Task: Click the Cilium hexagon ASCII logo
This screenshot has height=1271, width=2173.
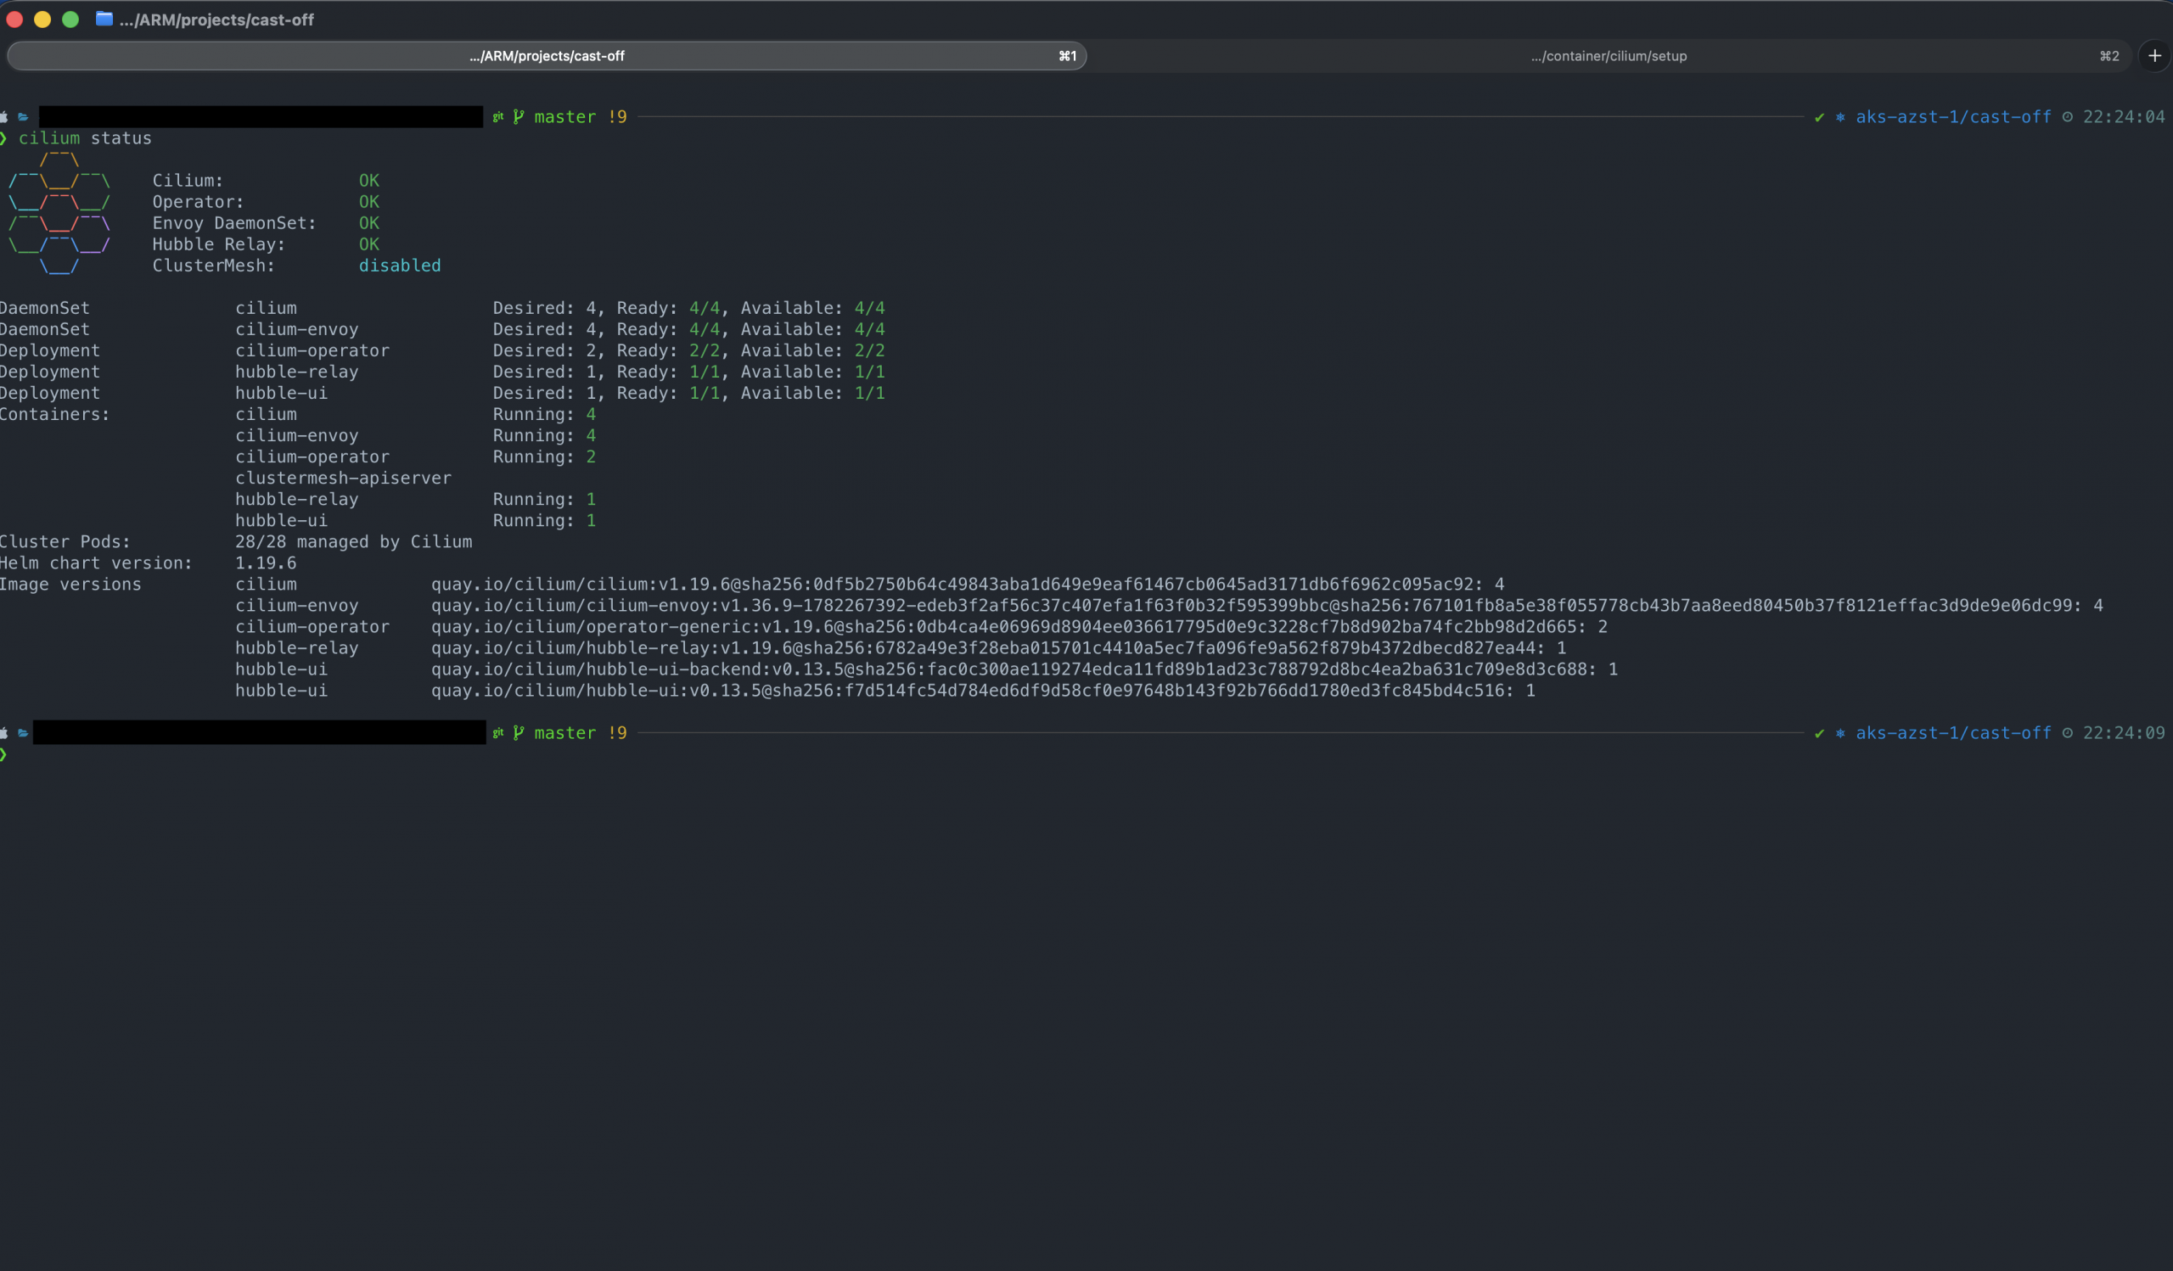Action: click(x=59, y=213)
